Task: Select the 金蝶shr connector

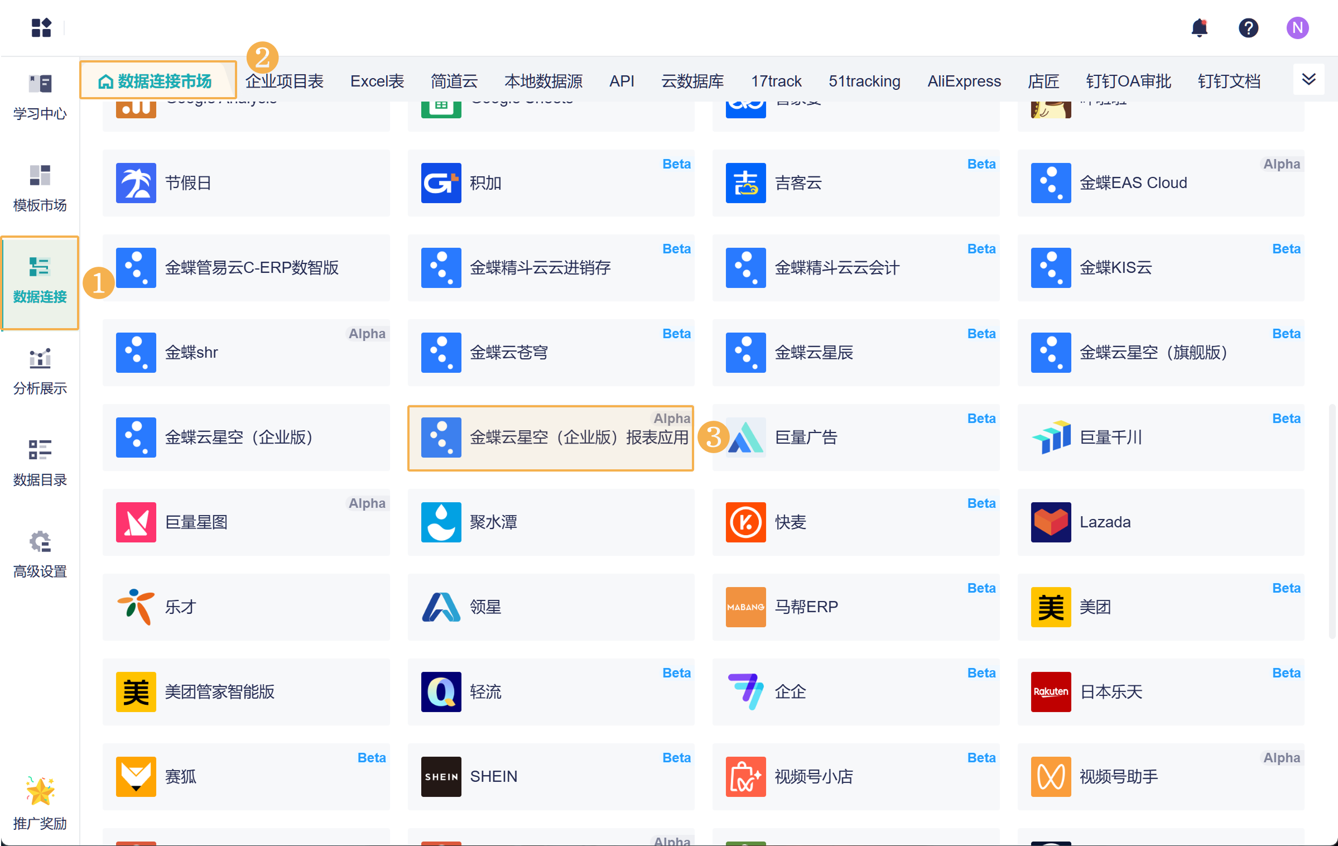Action: 246,353
